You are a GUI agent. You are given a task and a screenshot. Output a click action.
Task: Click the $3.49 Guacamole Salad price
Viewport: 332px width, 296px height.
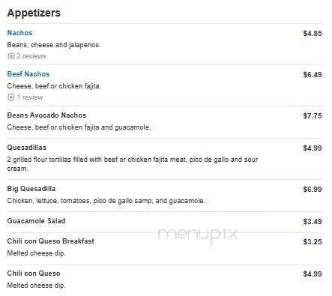pyautogui.click(x=313, y=222)
